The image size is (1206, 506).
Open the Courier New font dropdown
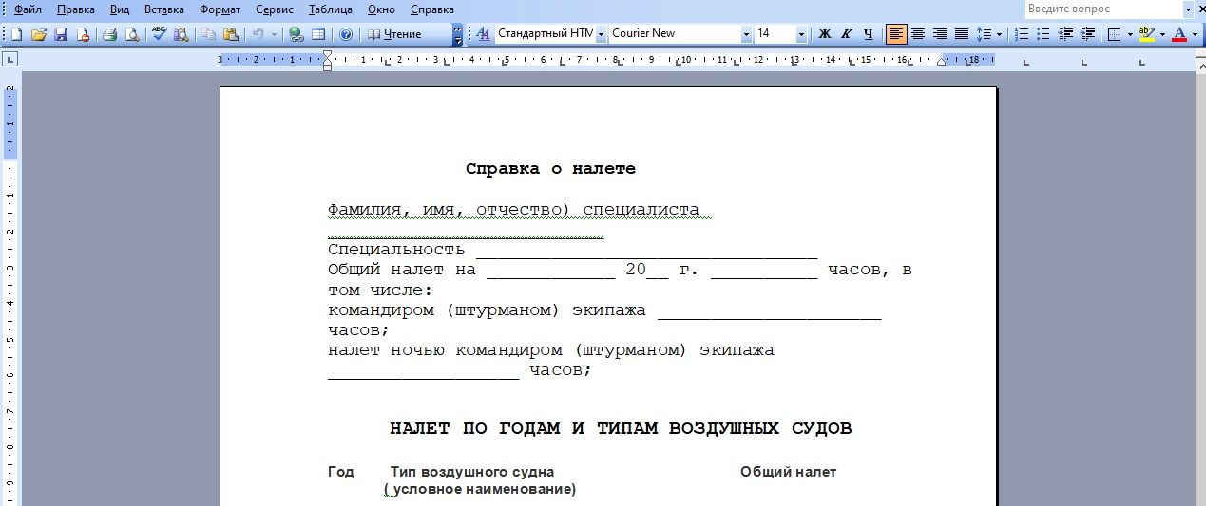tap(746, 34)
